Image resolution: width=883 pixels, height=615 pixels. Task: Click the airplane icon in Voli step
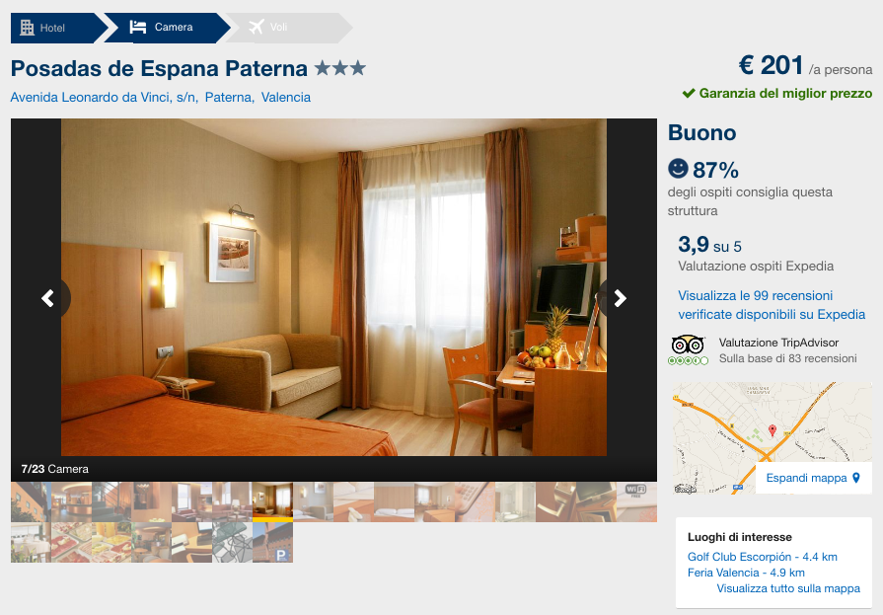point(257,27)
